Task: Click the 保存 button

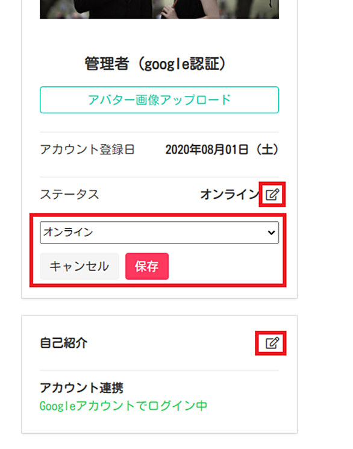Action: click(147, 266)
